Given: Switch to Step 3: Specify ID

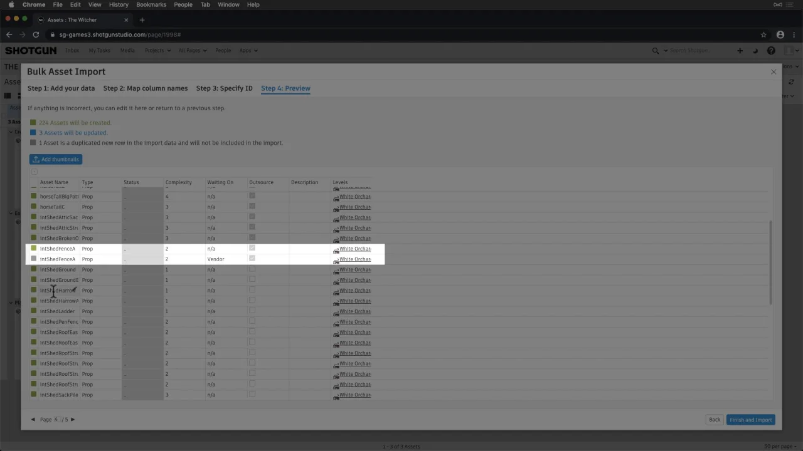Looking at the screenshot, I should [x=224, y=88].
